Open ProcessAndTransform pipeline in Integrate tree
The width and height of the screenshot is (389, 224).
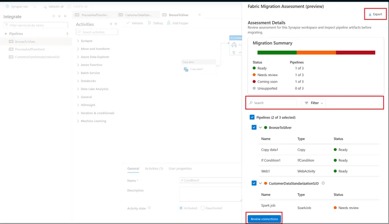30,49
